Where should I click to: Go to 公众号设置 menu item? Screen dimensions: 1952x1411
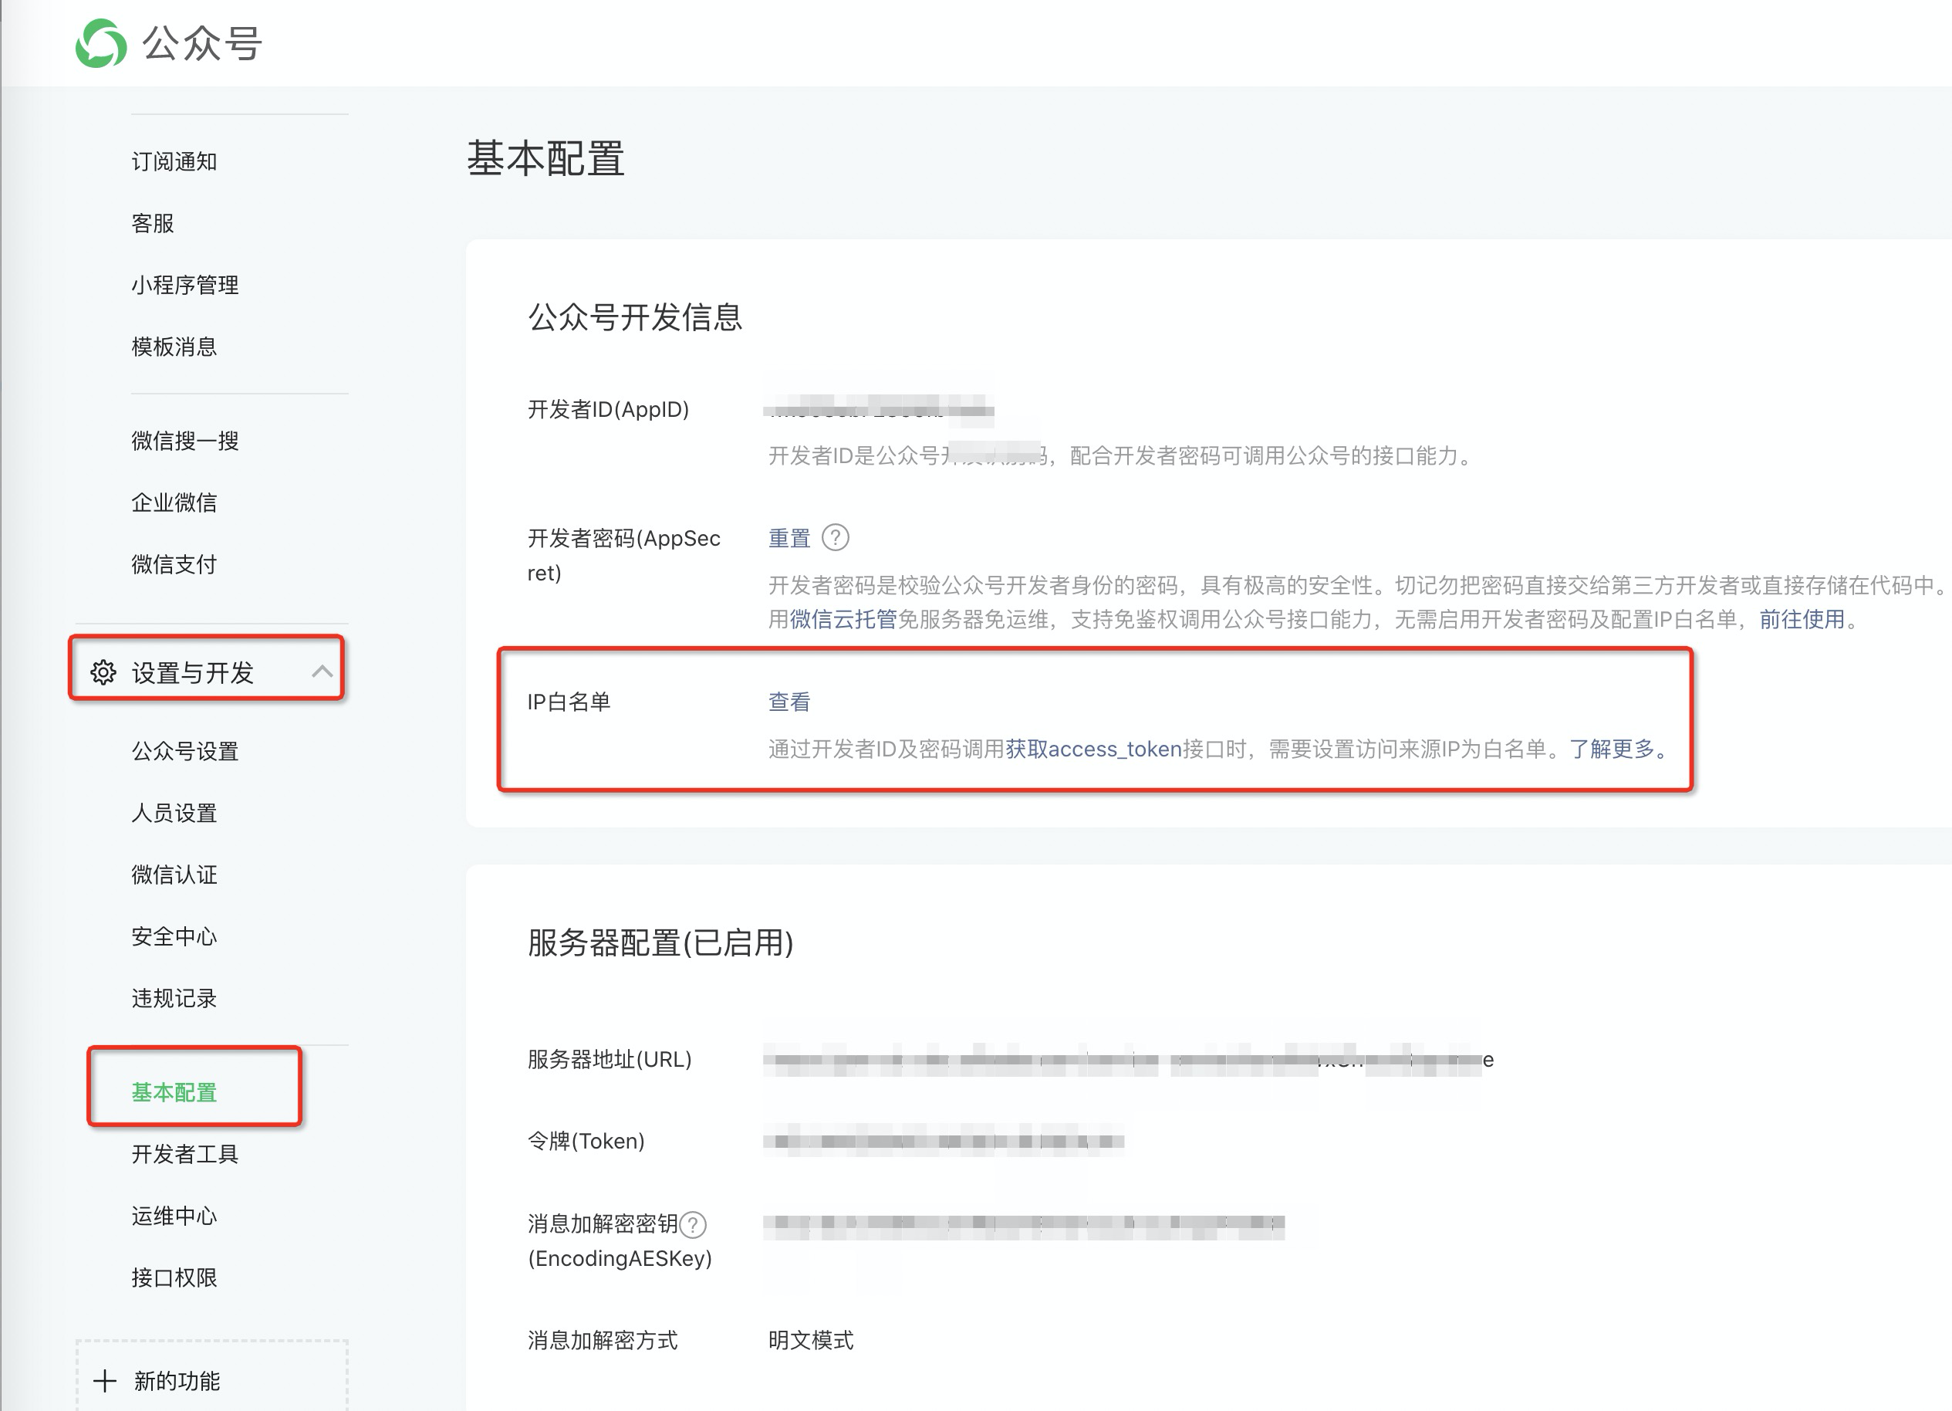(184, 751)
